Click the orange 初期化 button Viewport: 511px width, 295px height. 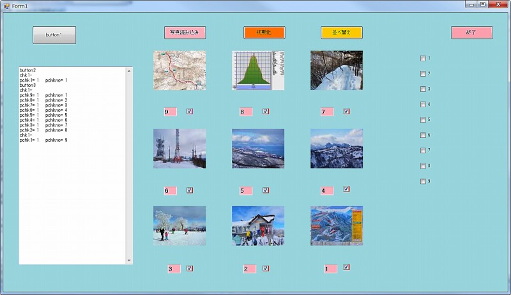[264, 33]
